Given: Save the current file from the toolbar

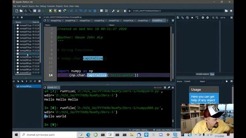Looking at the screenshot, I should (26, 11).
